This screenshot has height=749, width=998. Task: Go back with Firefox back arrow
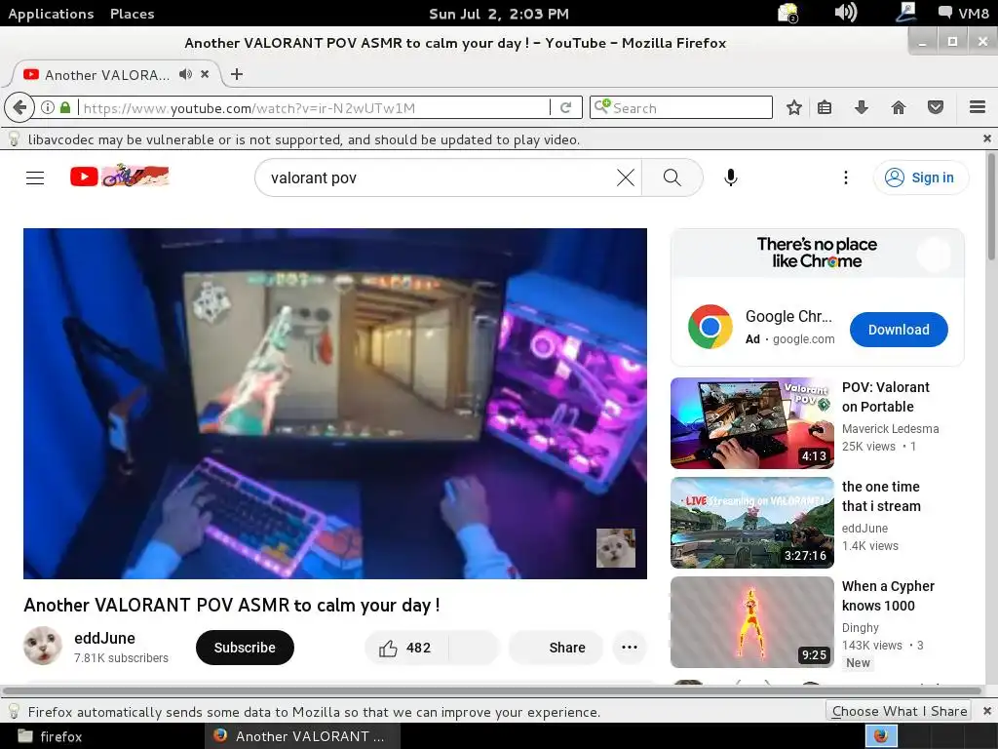(x=19, y=107)
